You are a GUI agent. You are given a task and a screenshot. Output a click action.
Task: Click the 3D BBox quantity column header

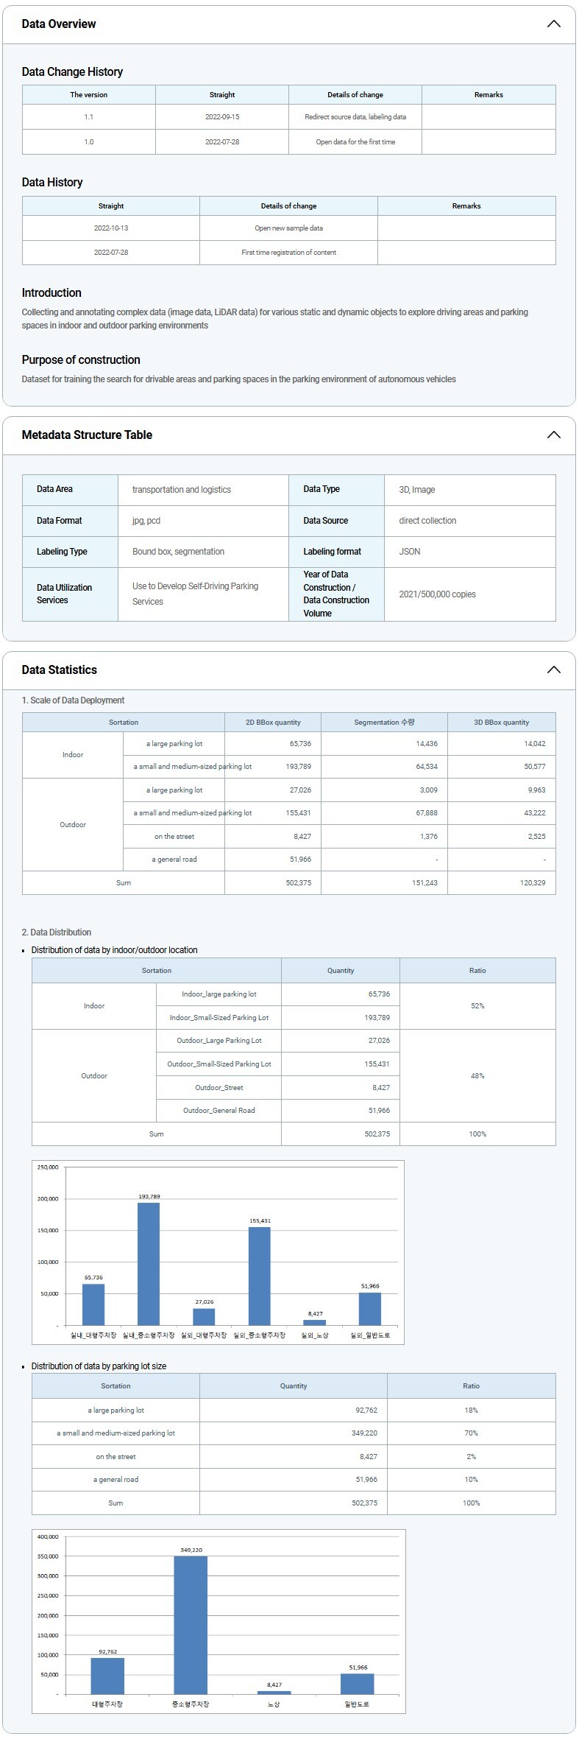tap(501, 723)
